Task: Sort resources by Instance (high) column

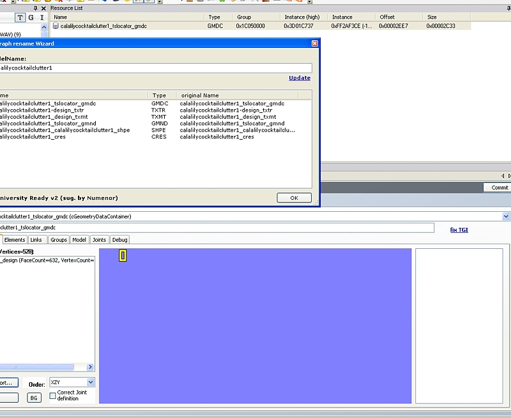Action: click(x=303, y=17)
